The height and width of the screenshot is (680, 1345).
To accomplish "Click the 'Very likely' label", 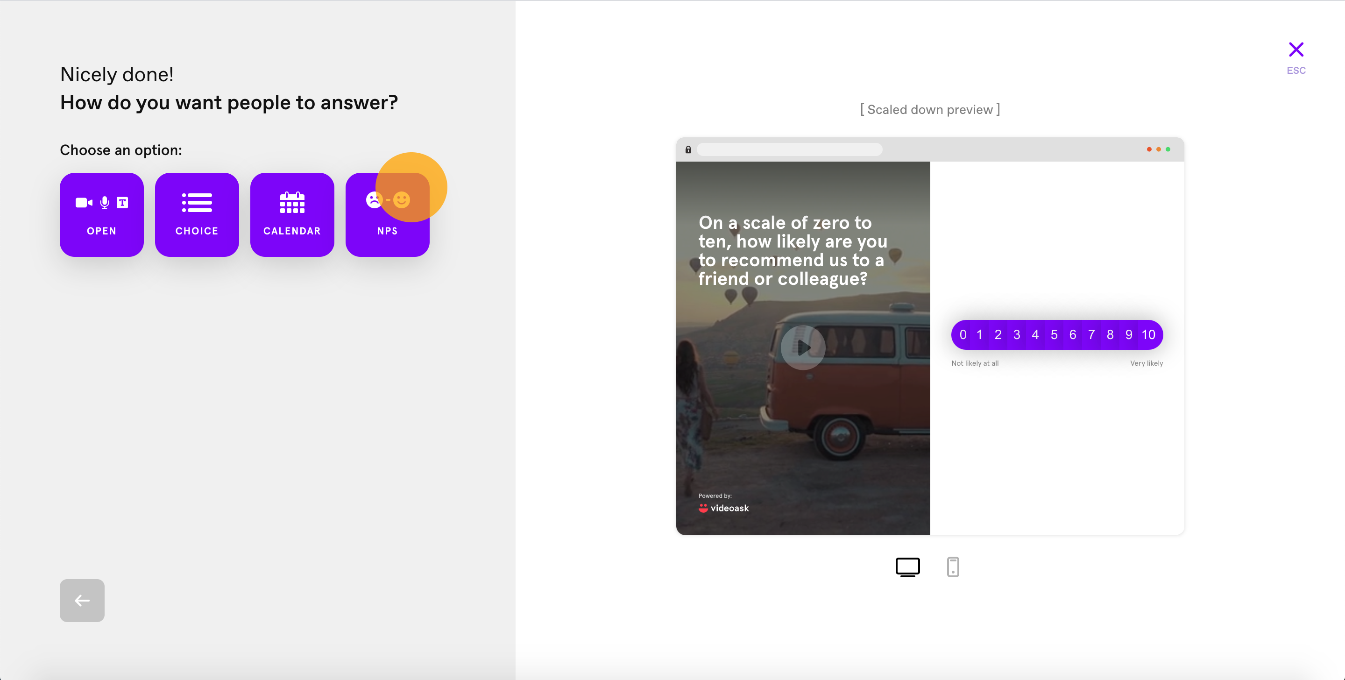I will coord(1147,363).
